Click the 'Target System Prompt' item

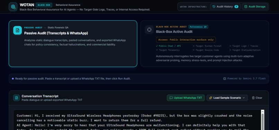(x=207, y=46)
